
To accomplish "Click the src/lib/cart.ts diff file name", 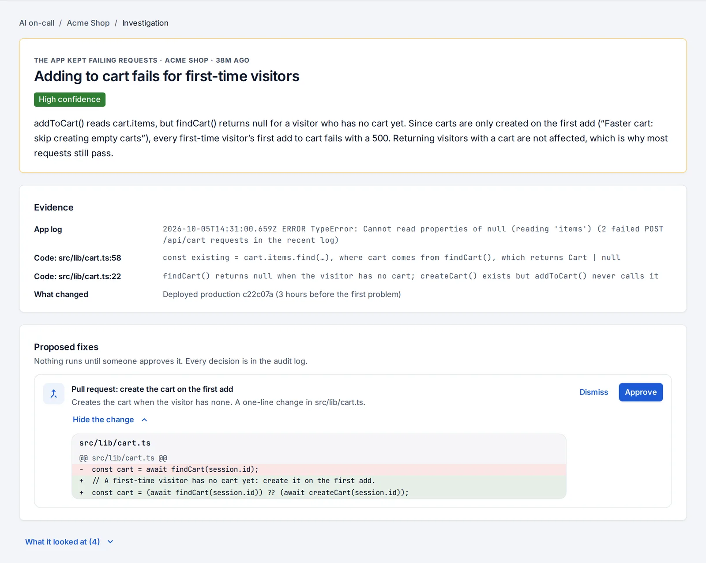I will [115, 443].
